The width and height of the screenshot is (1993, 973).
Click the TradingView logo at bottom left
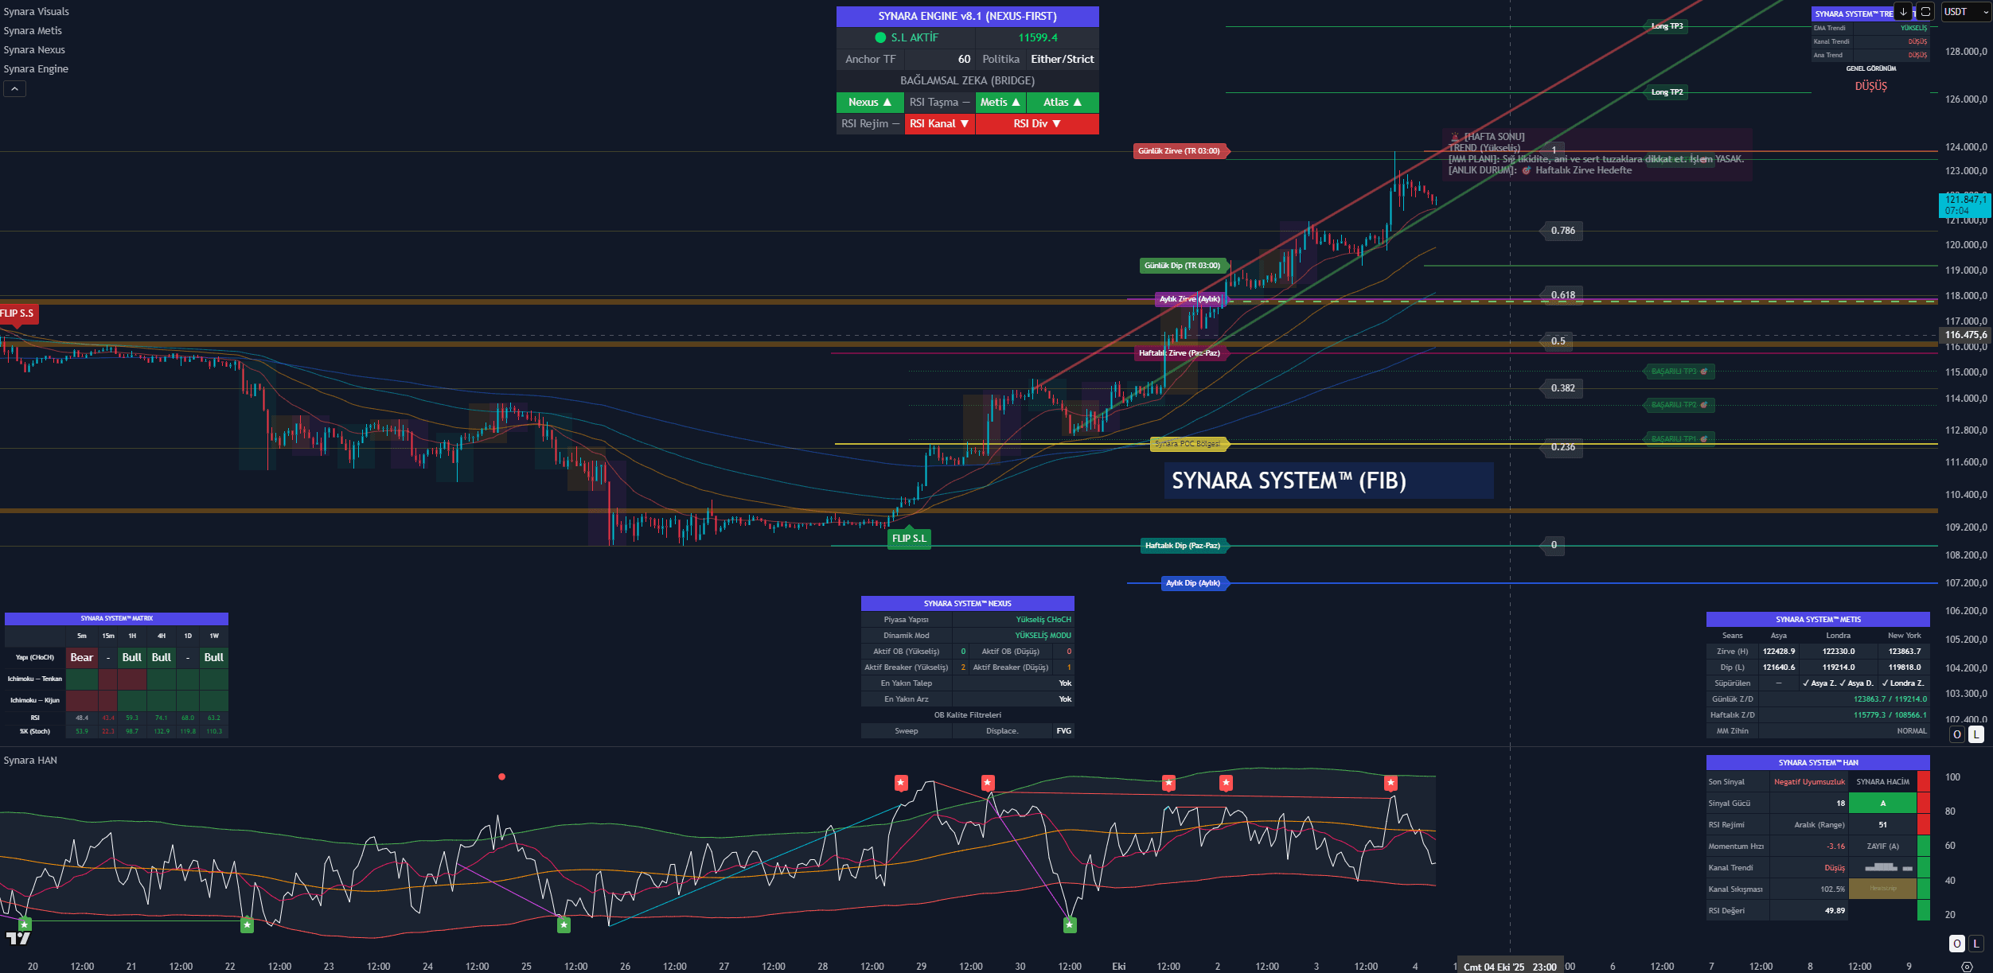(x=18, y=938)
